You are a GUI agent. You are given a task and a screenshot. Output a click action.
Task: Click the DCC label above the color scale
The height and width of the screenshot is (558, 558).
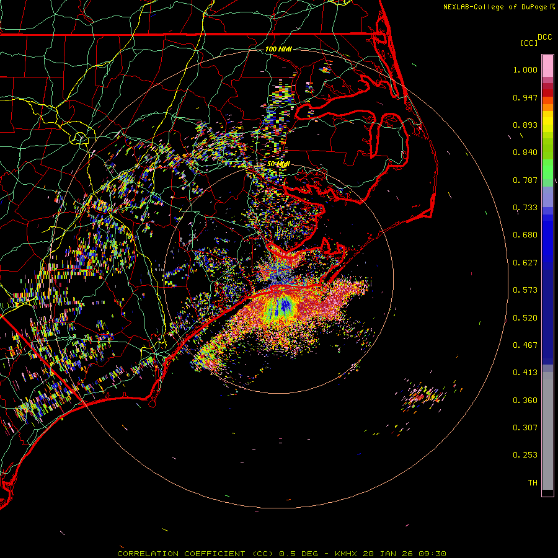(544, 37)
